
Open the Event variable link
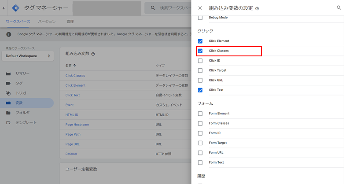tap(69, 105)
